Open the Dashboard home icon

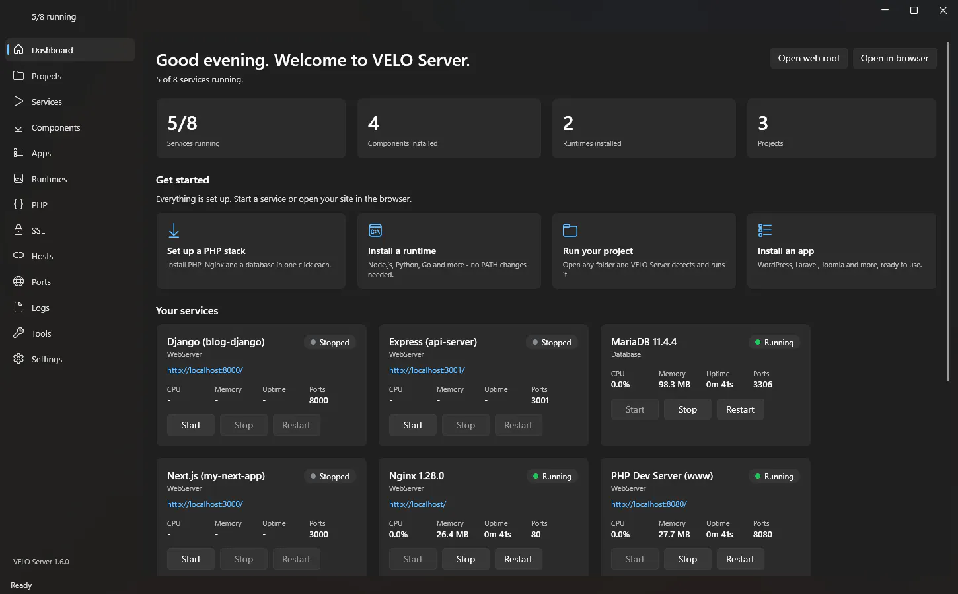(x=18, y=50)
